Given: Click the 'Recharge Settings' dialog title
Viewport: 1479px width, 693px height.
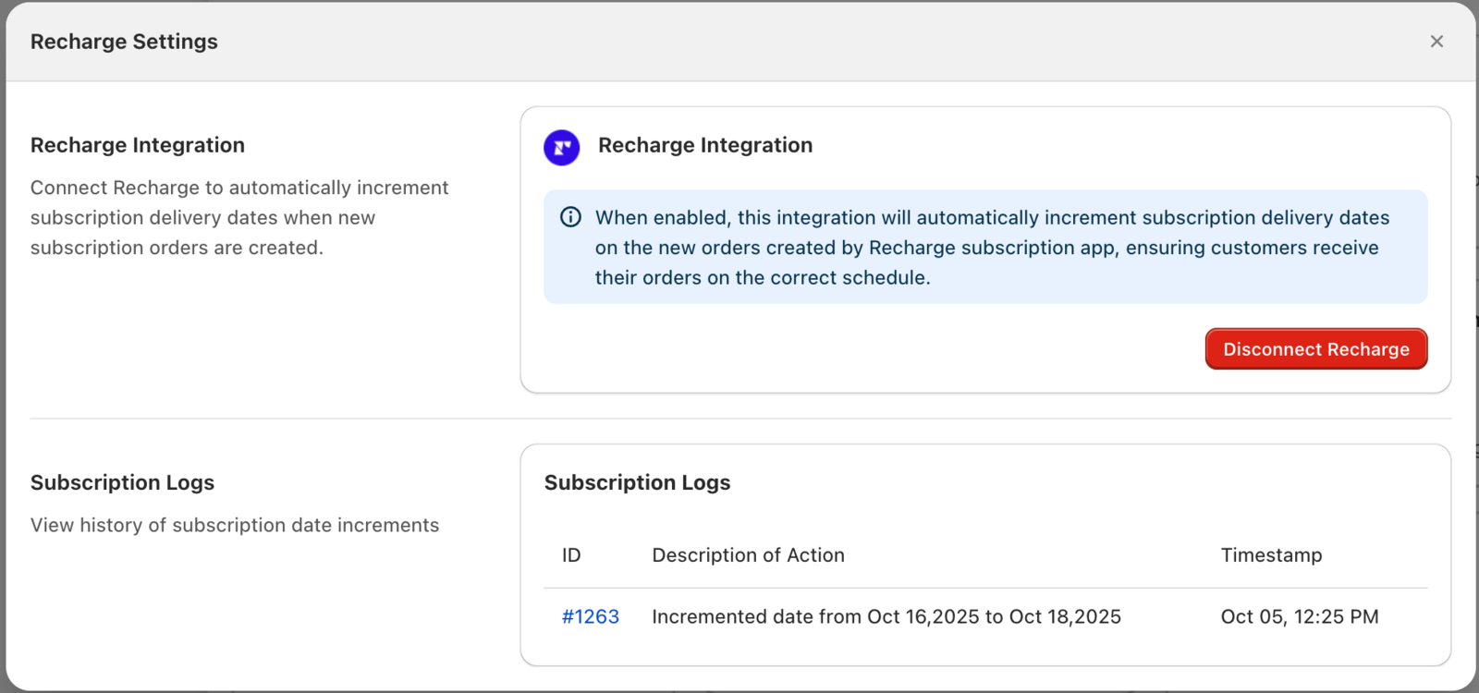Looking at the screenshot, I should point(124,42).
